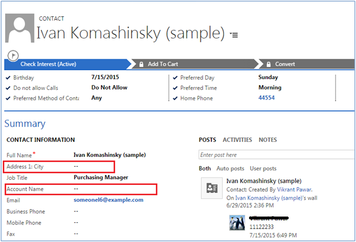The image size is (356, 242).
Task: Open the someone16@example.com email link
Action: [x=109, y=200]
